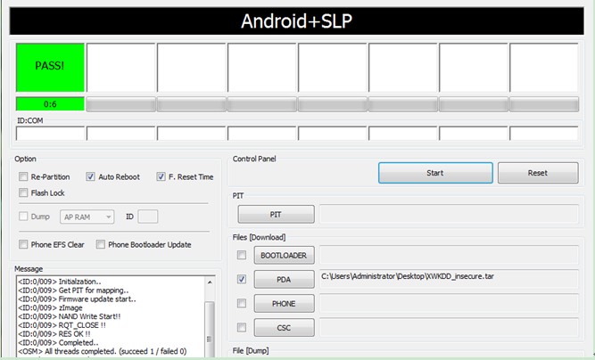
Task: Click the PIT file path field
Action: [x=450, y=214]
